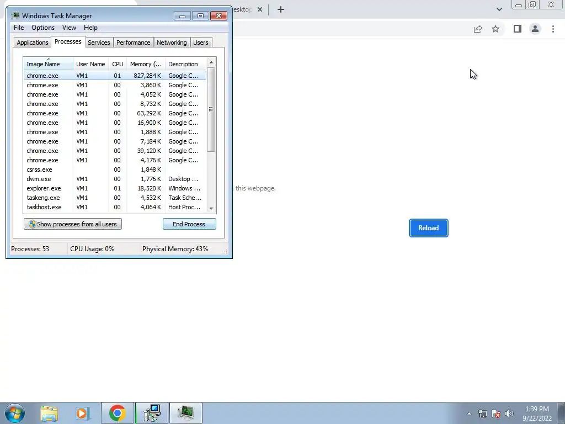565x424 pixels.
Task: Switch to the Applications tab
Action: click(x=33, y=43)
